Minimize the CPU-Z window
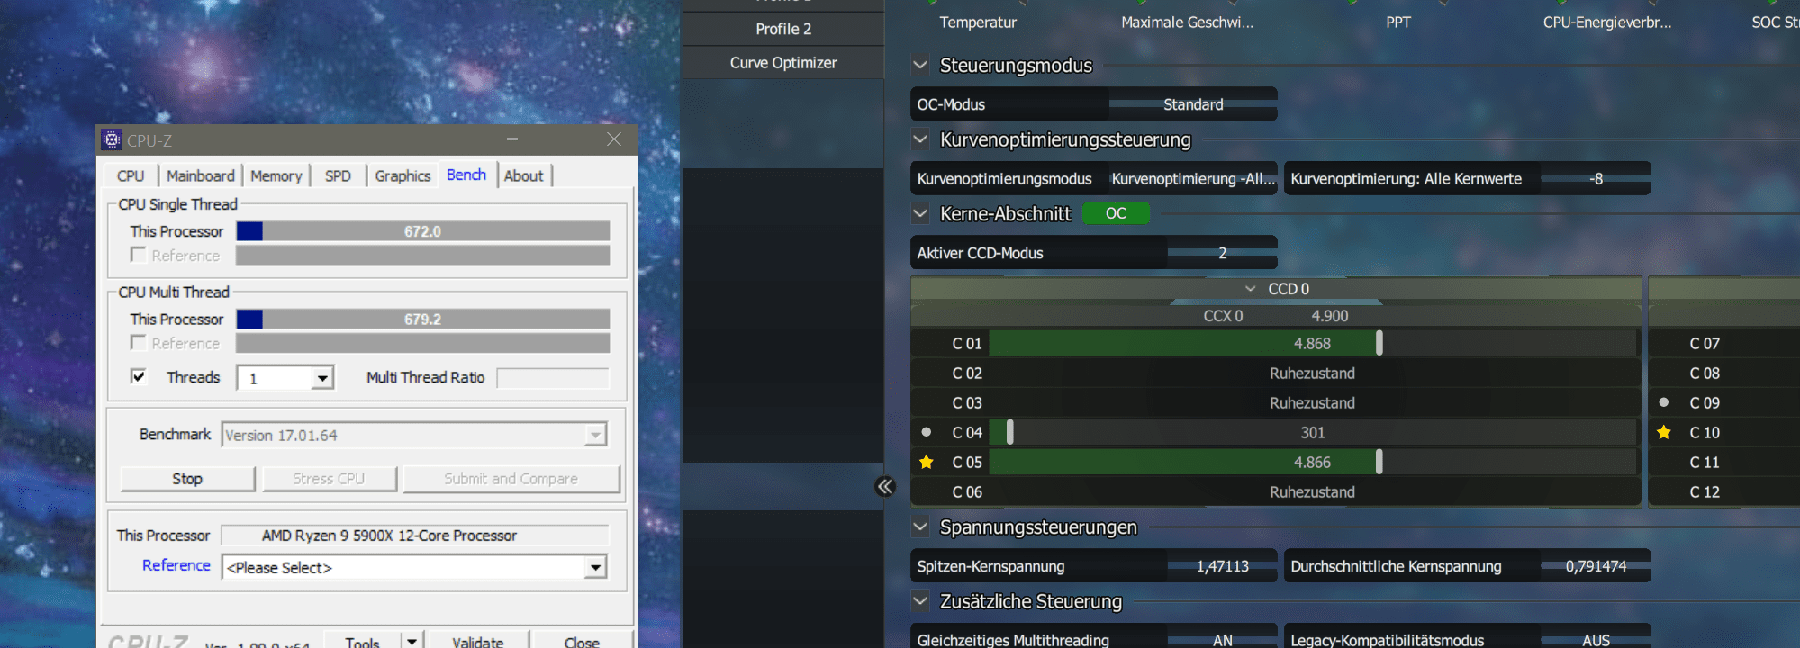The height and width of the screenshot is (648, 1800). pyautogui.click(x=512, y=139)
